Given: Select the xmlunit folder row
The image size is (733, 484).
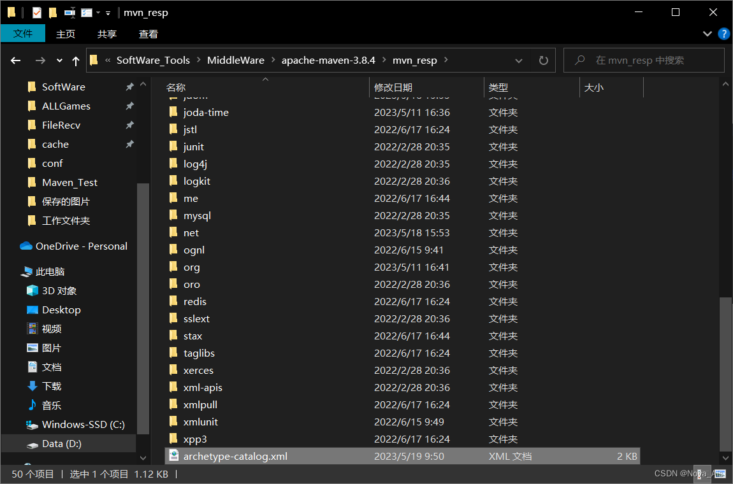Looking at the screenshot, I should [402, 422].
